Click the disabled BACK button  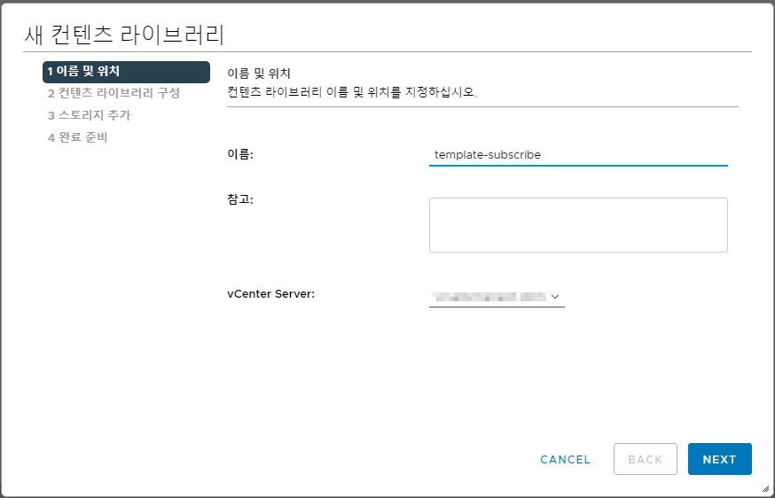(x=645, y=459)
